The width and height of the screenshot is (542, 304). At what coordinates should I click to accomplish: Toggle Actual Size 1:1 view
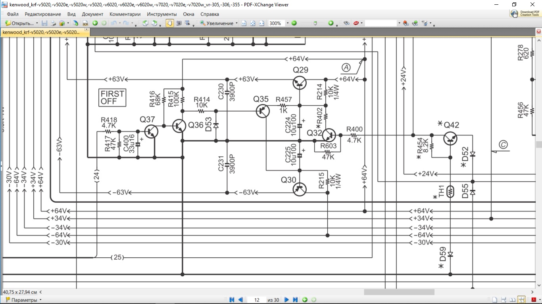(244, 23)
